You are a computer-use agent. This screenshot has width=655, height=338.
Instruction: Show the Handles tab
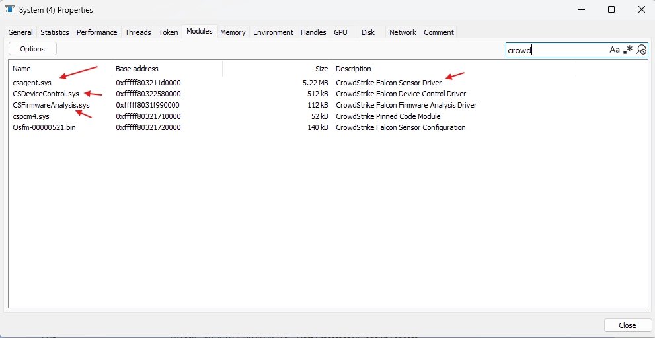313,32
